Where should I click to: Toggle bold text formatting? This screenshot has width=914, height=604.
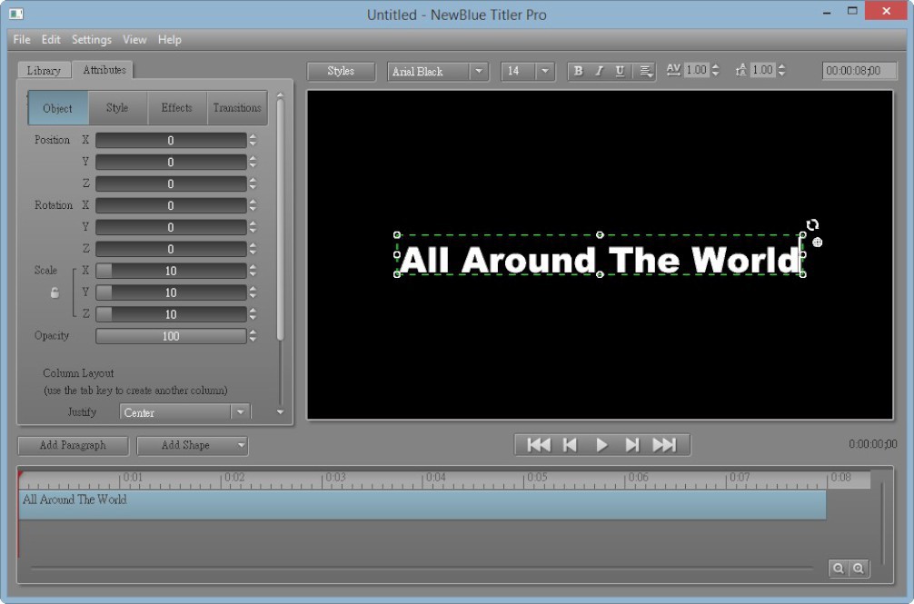(x=578, y=71)
